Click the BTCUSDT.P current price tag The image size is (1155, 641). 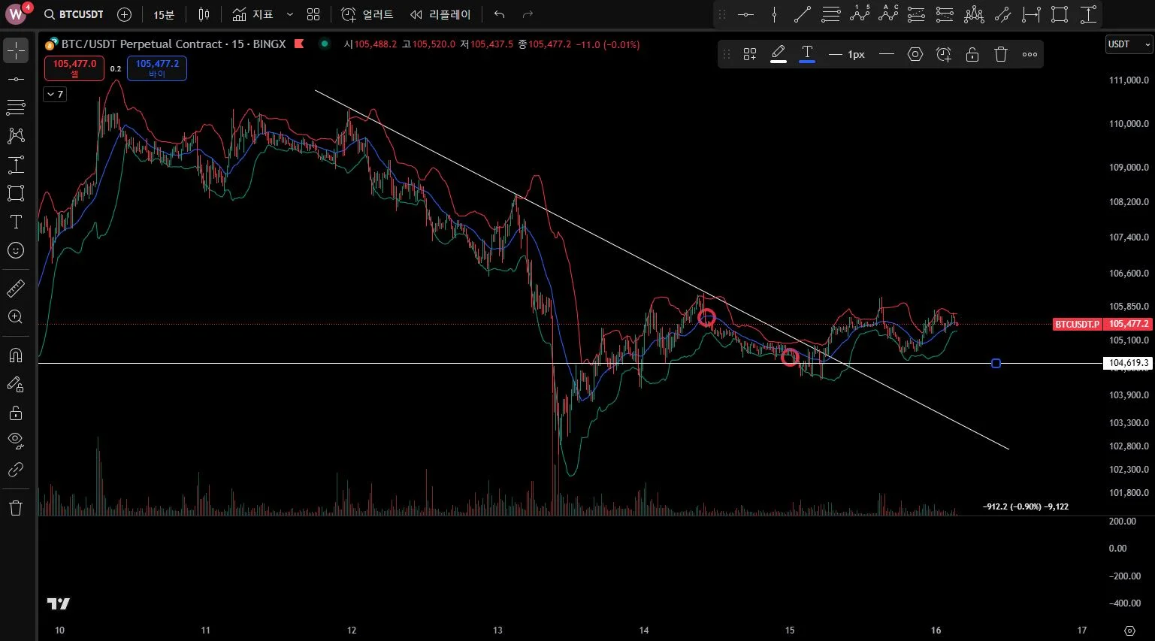click(x=1077, y=325)
